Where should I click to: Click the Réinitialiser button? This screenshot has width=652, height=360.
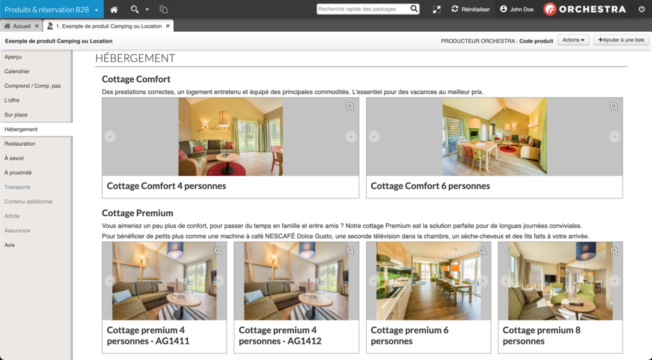point(471,10)
